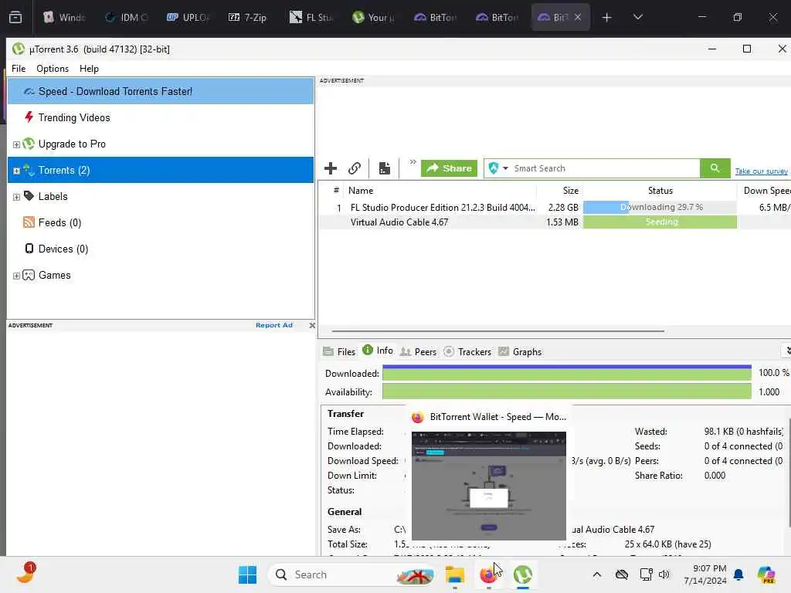The image size is (791, 593).
Task: Open Firefox from the taskbar
Action: [x=488, y=574]
